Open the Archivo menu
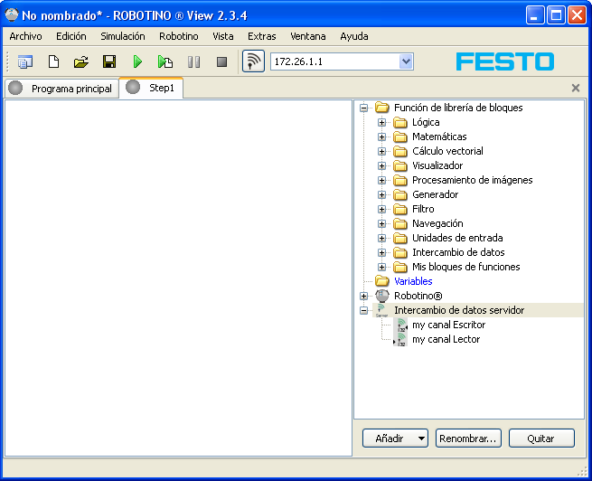592x481 pixels. point(25,36)
